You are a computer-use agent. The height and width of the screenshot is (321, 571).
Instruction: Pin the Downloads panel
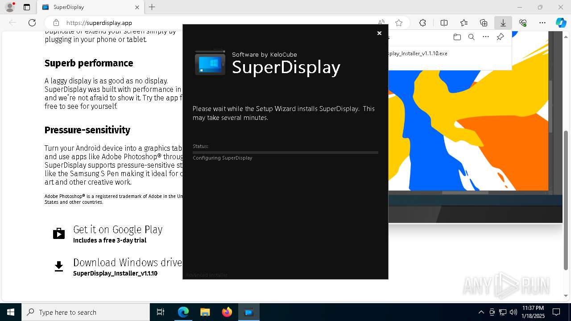[x=500, y=37]
